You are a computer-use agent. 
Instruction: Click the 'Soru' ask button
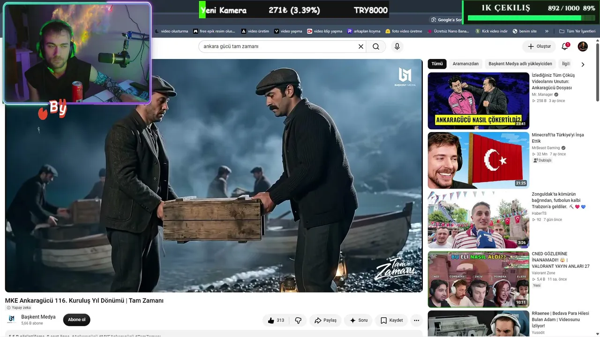coord(359,320)
